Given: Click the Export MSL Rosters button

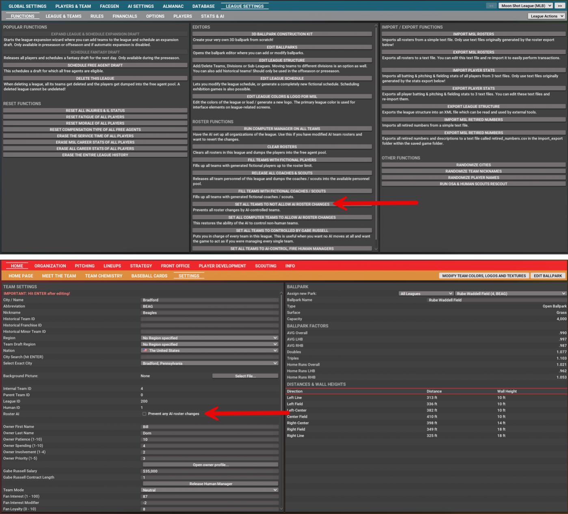Looking at the screenshot, I should pos(473,52).
